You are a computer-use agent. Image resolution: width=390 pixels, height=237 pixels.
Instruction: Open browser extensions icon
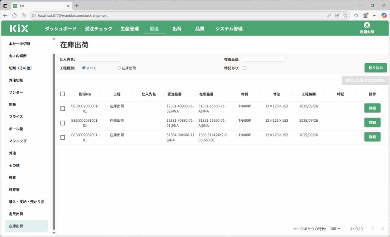(337, 16)
